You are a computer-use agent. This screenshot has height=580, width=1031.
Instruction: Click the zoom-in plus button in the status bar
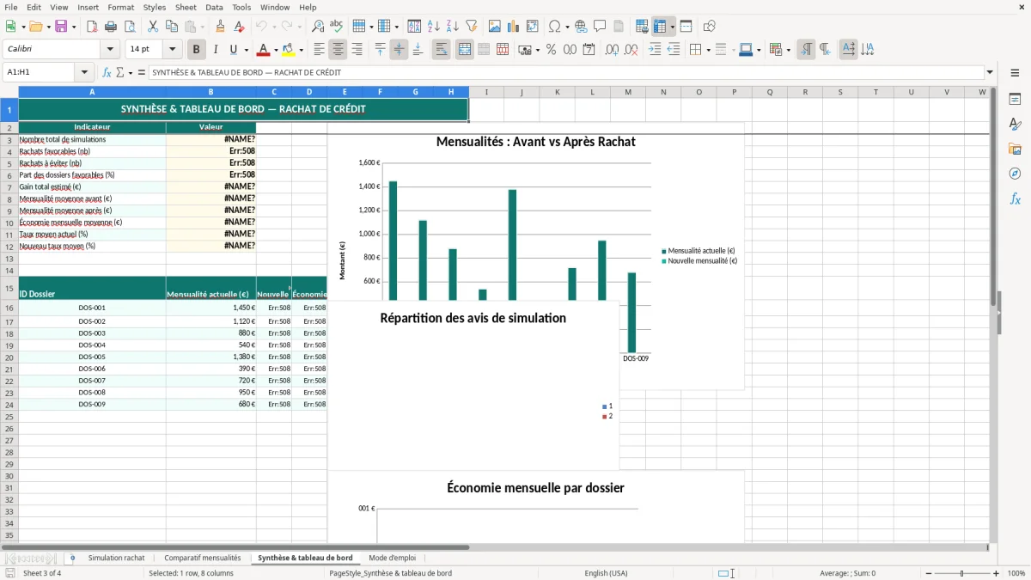tap(996, 573)
